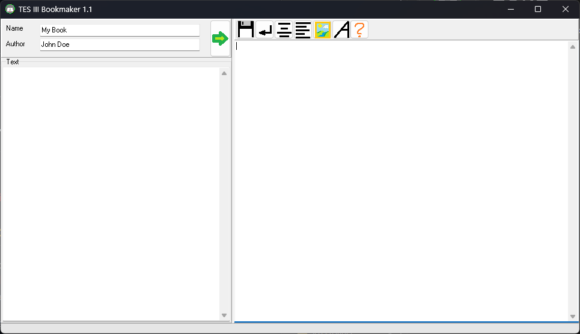
Task: Close the TES III Bookmaker window
Action: 565,9
